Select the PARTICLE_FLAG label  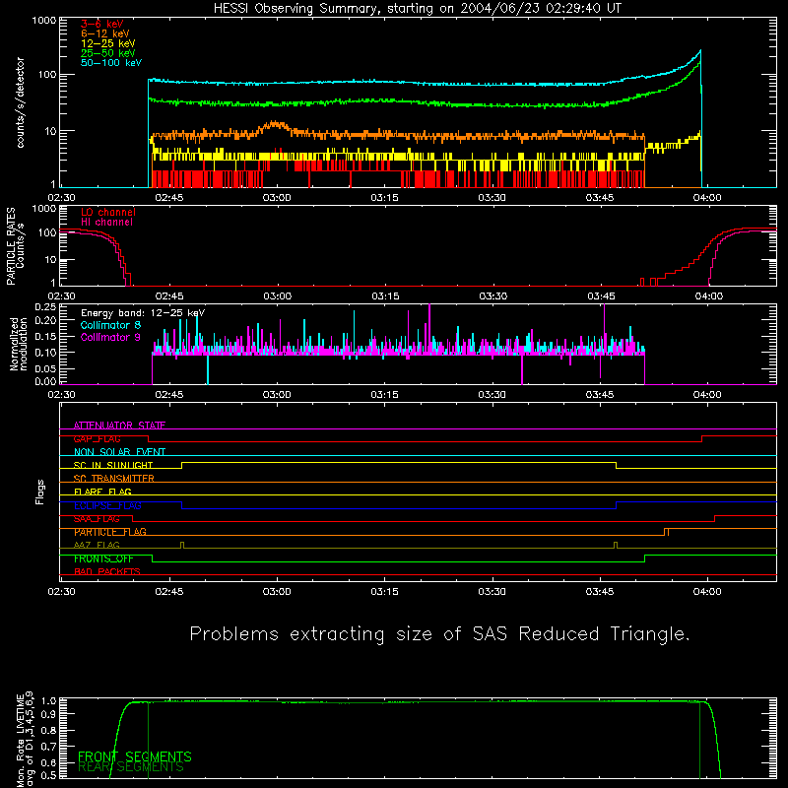click(110, 532)
